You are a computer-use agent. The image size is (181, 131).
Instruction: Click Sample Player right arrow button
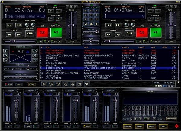tap(97, 24)
